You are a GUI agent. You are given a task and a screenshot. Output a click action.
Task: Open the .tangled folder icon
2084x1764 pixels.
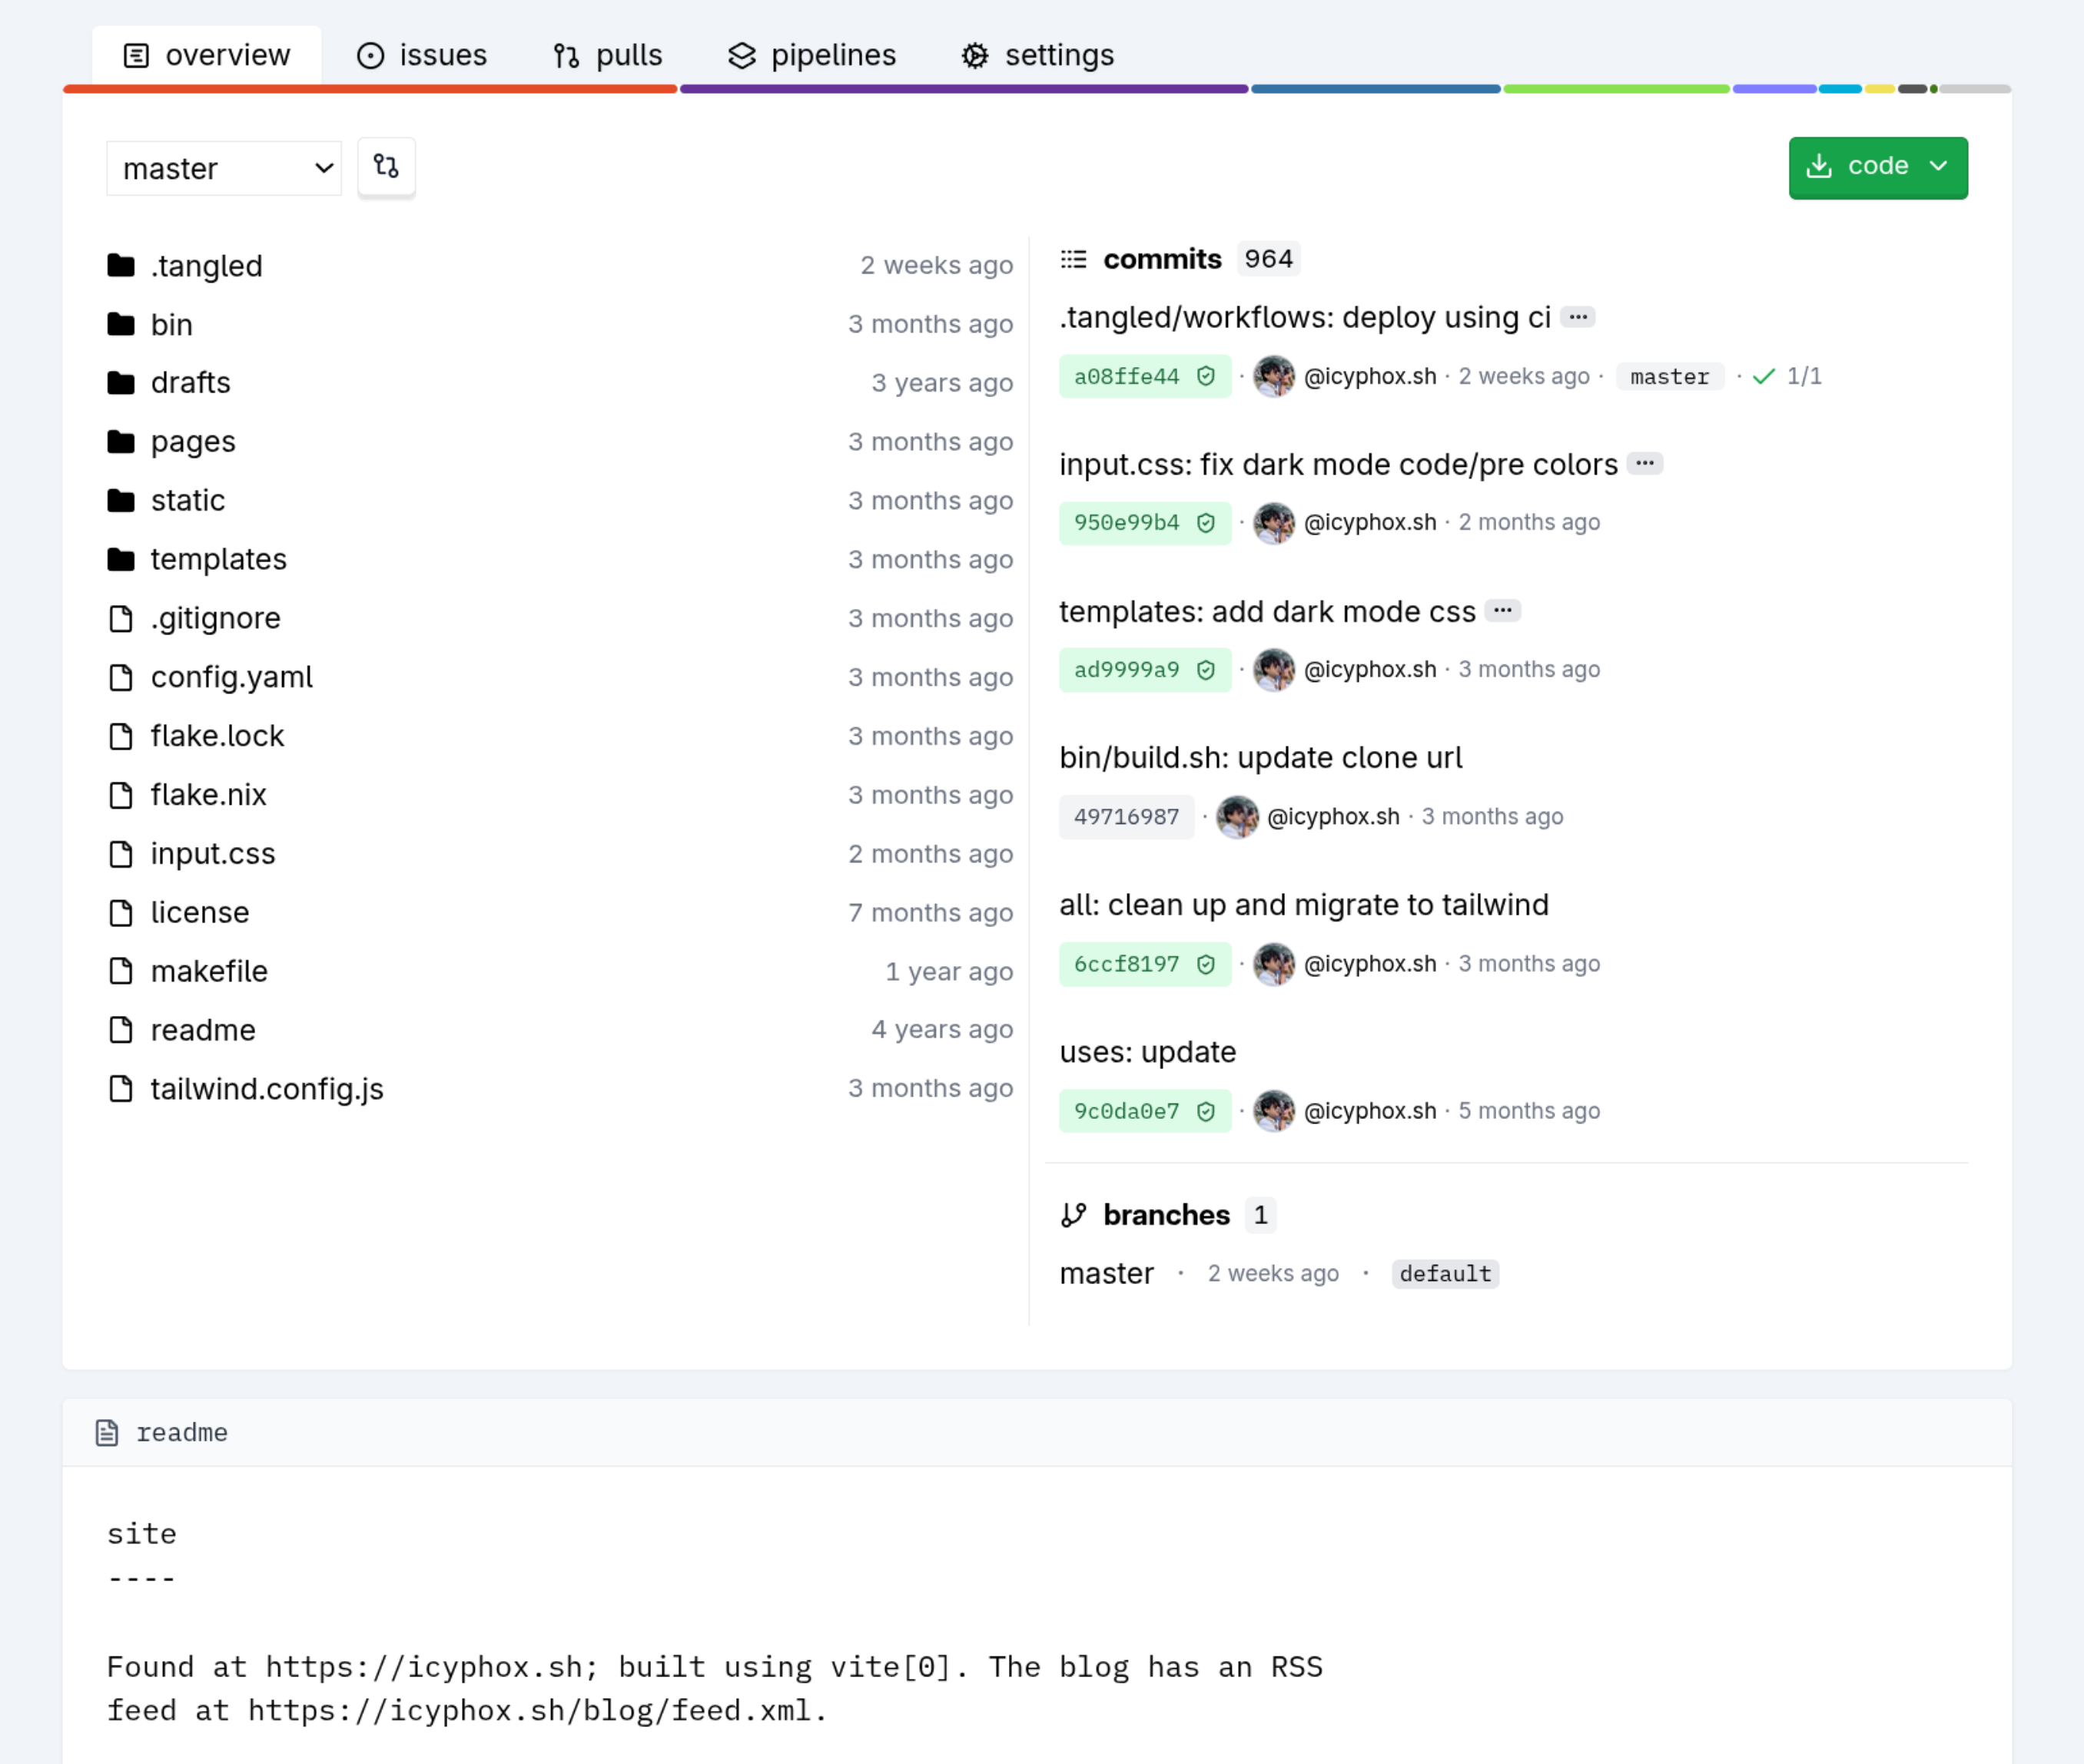[x=121, y=265]
